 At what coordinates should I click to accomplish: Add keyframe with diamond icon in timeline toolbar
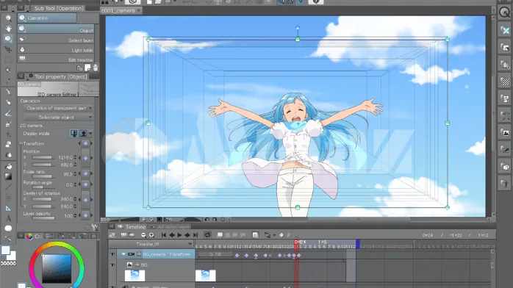pos(281,235)
